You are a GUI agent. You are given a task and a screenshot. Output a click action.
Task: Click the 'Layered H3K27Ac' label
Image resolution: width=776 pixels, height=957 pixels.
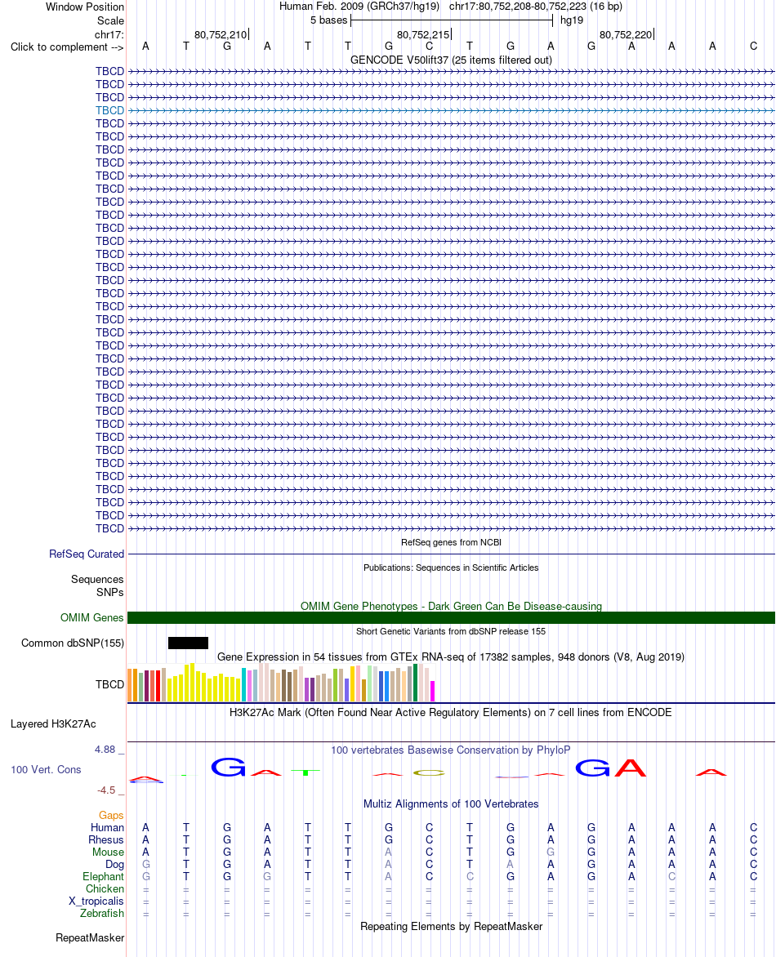click(53, 723)
